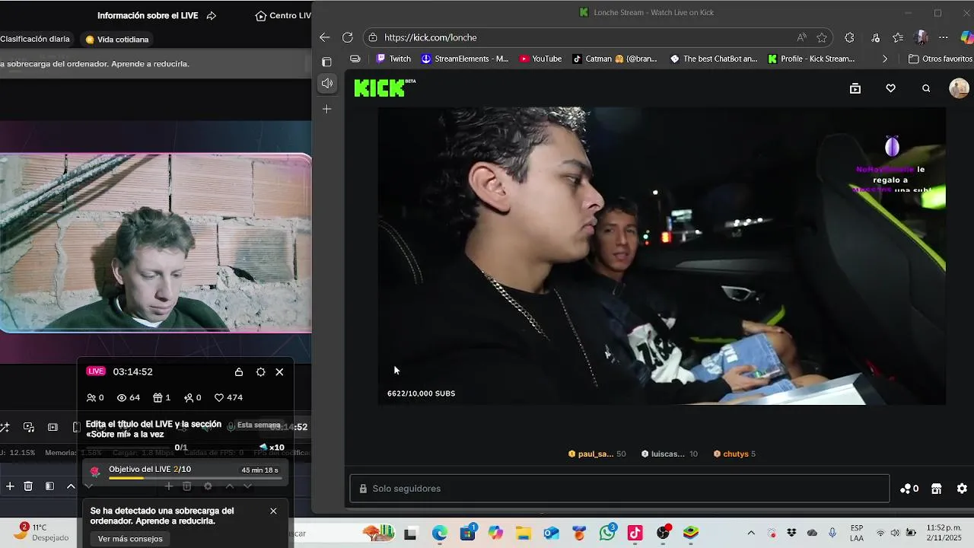The height and width of the screenshot is (548, 974).
Task: Click the gift icon showing 1
Action: [158, 397]
